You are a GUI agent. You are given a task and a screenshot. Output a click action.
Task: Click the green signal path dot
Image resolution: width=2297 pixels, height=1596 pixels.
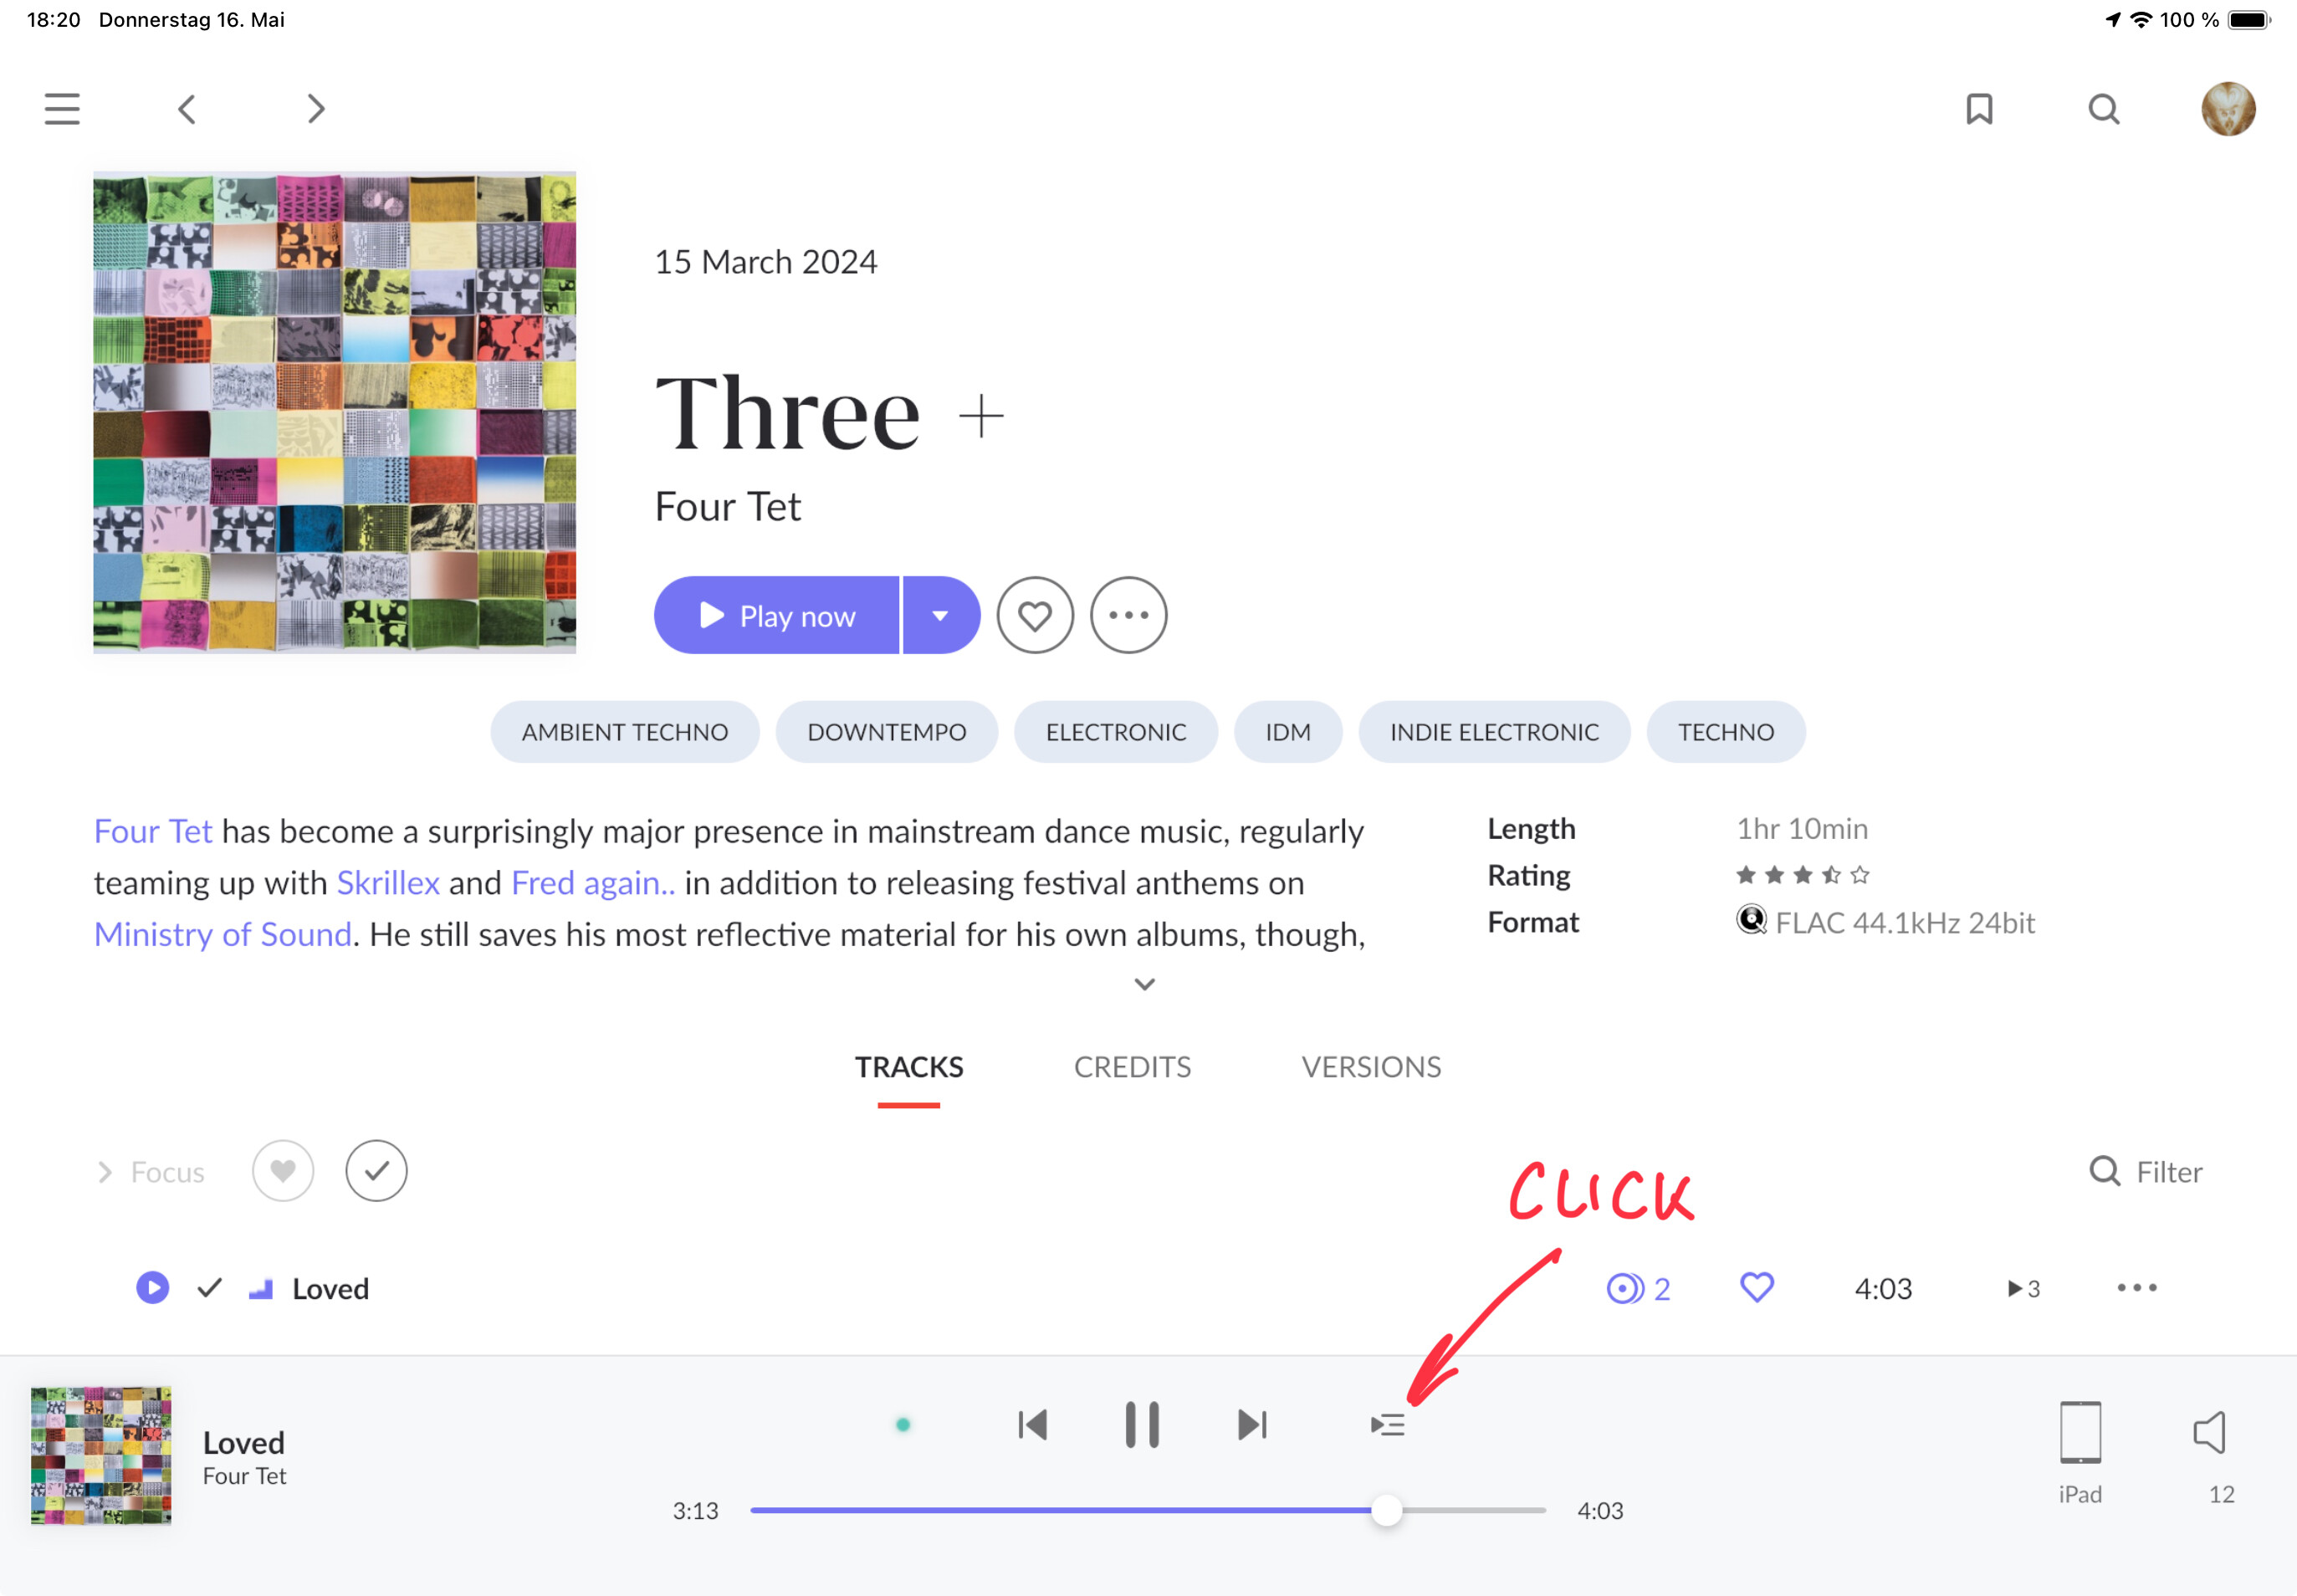coord(903,1425)
